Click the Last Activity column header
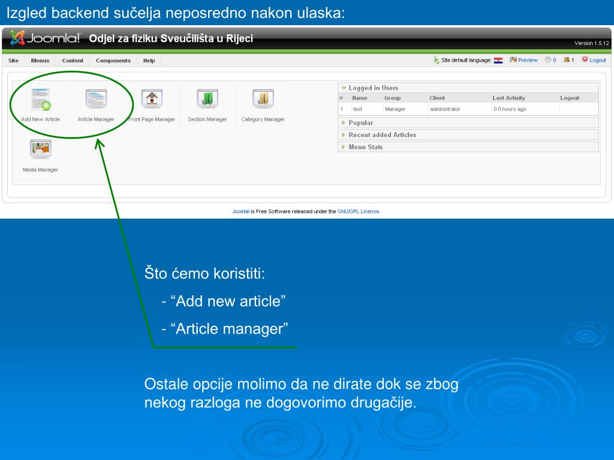This screenshot has height=460, width=614. [508, 98]
